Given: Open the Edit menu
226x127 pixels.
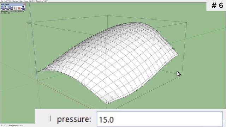Looking at the screenshot, I should click(6, 1).
